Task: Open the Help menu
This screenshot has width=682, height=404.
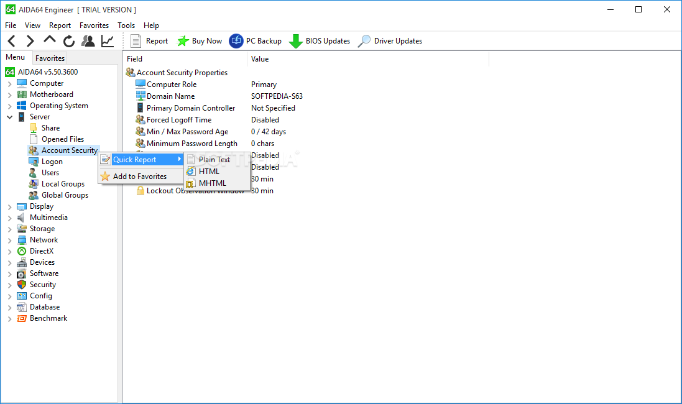Action: tap(151, 25)
